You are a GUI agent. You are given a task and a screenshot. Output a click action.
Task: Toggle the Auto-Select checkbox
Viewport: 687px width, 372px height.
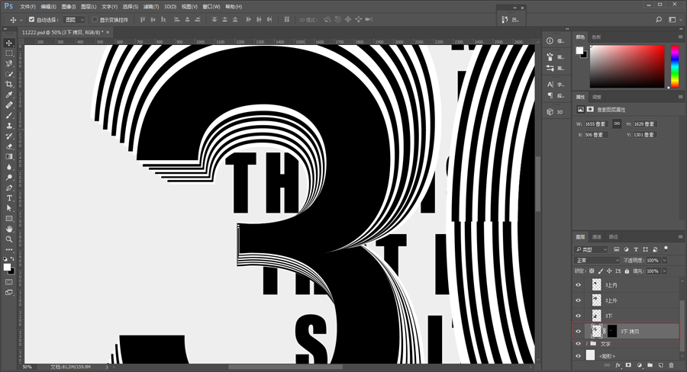pos(31,20)
